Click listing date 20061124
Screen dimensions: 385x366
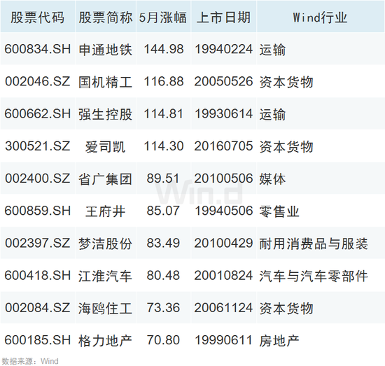pos(224,308)
